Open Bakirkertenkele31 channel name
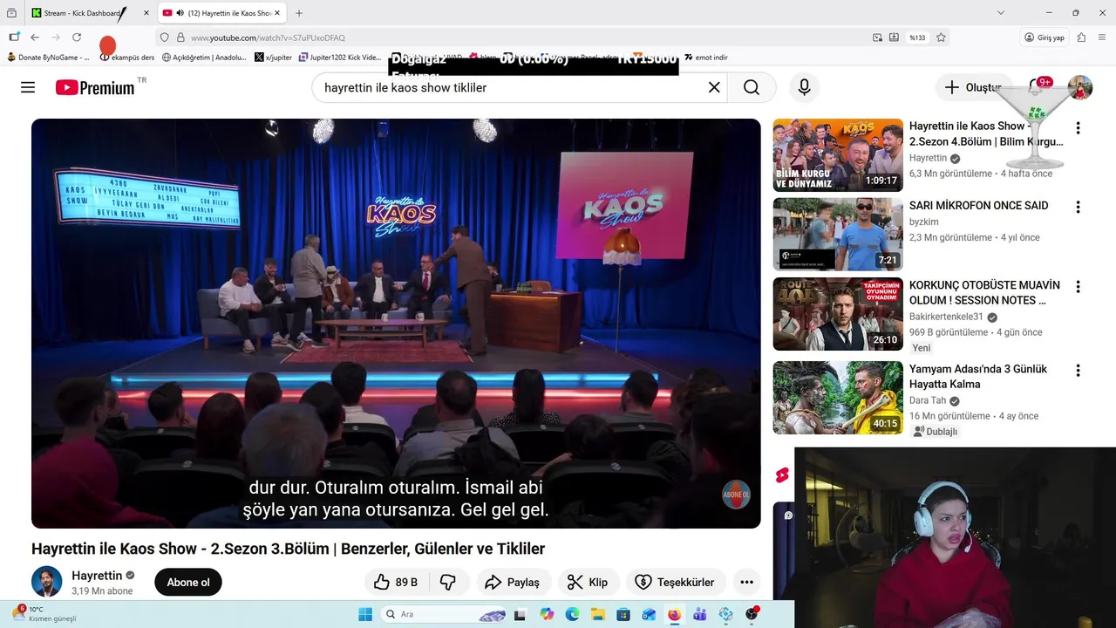The image size is (1116, 628). (x=946, y=317)
